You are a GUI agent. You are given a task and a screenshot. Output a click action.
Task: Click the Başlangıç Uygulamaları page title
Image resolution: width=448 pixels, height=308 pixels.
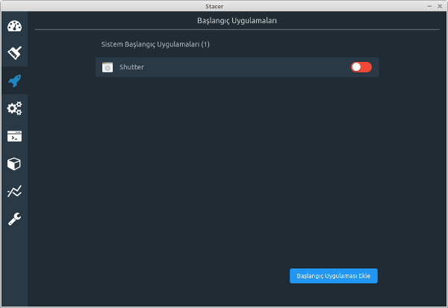click(x=237, y=21)
